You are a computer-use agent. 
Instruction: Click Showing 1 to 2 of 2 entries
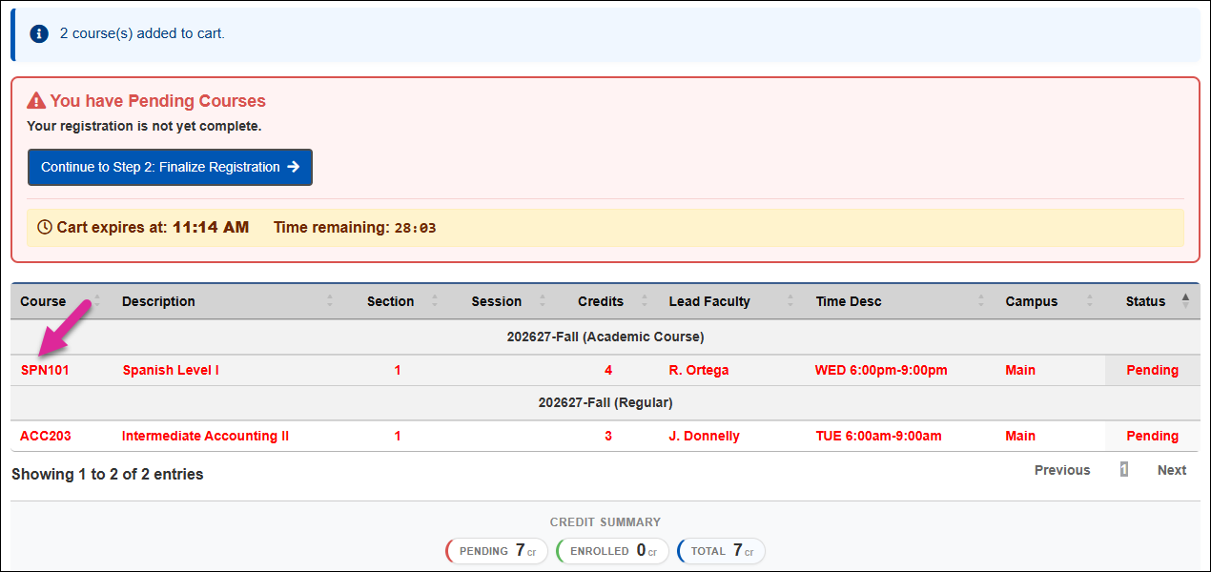tap(108, 474)
